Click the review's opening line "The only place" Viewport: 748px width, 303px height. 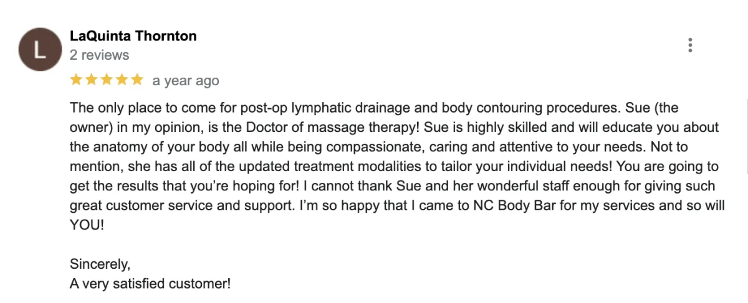(109, 108)
